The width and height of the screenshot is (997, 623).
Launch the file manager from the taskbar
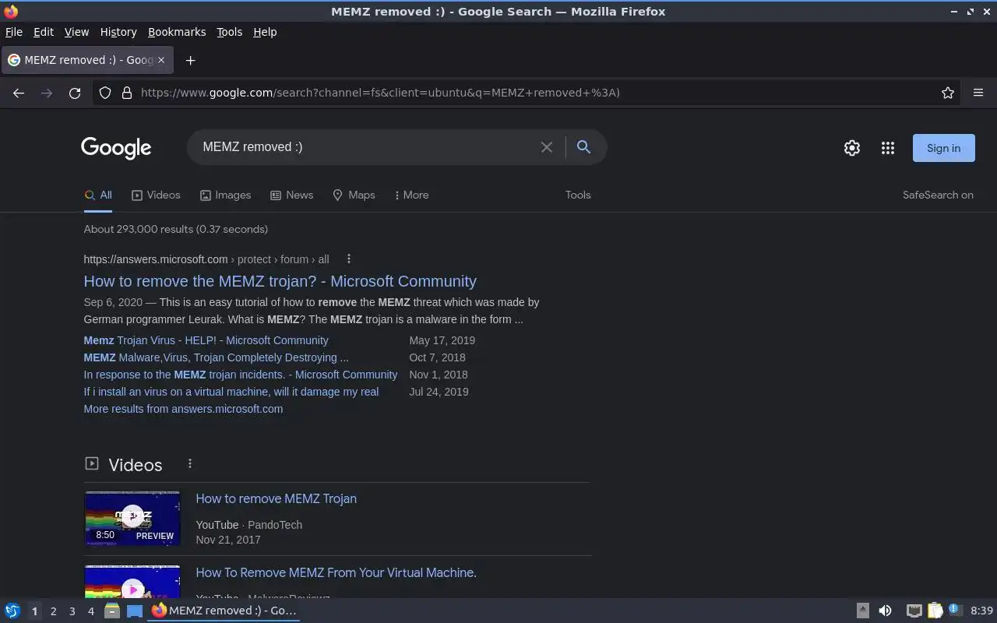112,611
